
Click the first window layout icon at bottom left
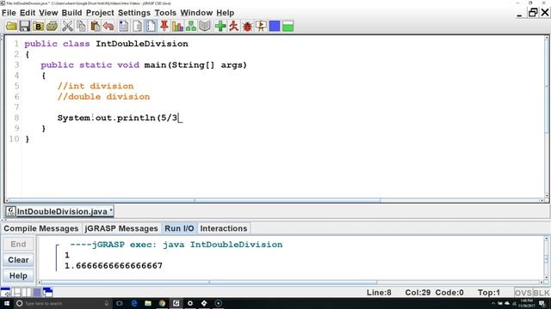(x=5, y=292)
